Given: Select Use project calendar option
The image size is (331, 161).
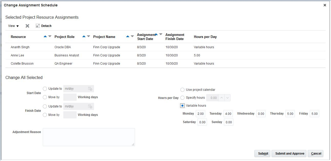Looking at the screenshot, I should (x=182, y=90).
